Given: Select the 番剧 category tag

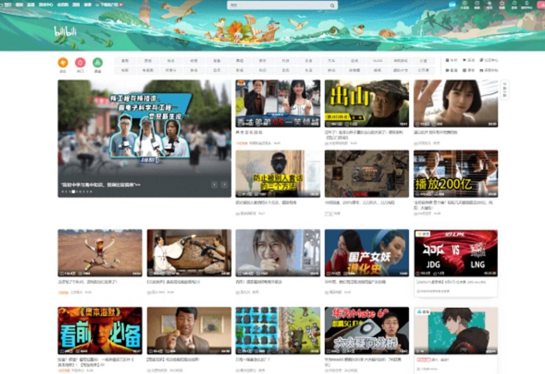Looking at the screenshot, I should pos(125,61).
